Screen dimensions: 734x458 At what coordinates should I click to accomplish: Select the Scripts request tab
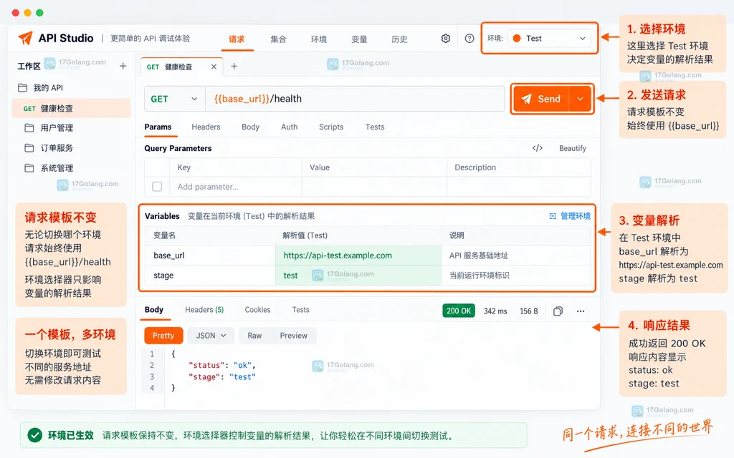click(x=331, y=127)
